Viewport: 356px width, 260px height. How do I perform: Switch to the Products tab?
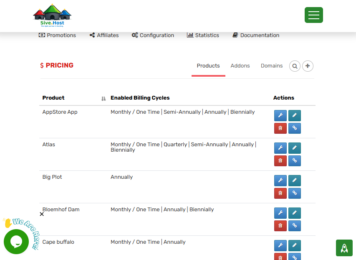coord(208,66)
